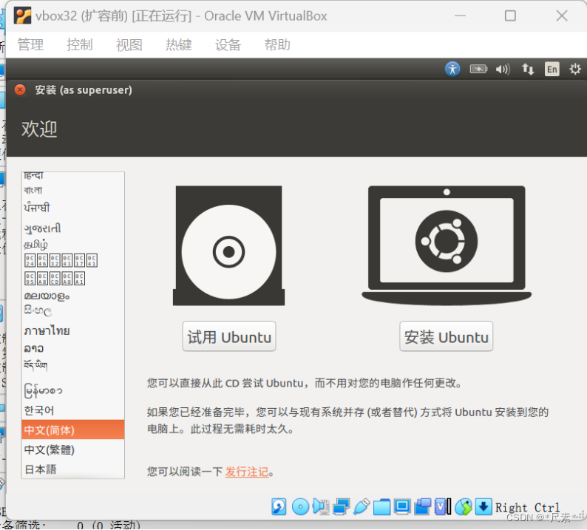Viewport: 587px width, 530px height.
Task: Click the 安装 Ubuntu button
Action: click(x=447, y=336)
